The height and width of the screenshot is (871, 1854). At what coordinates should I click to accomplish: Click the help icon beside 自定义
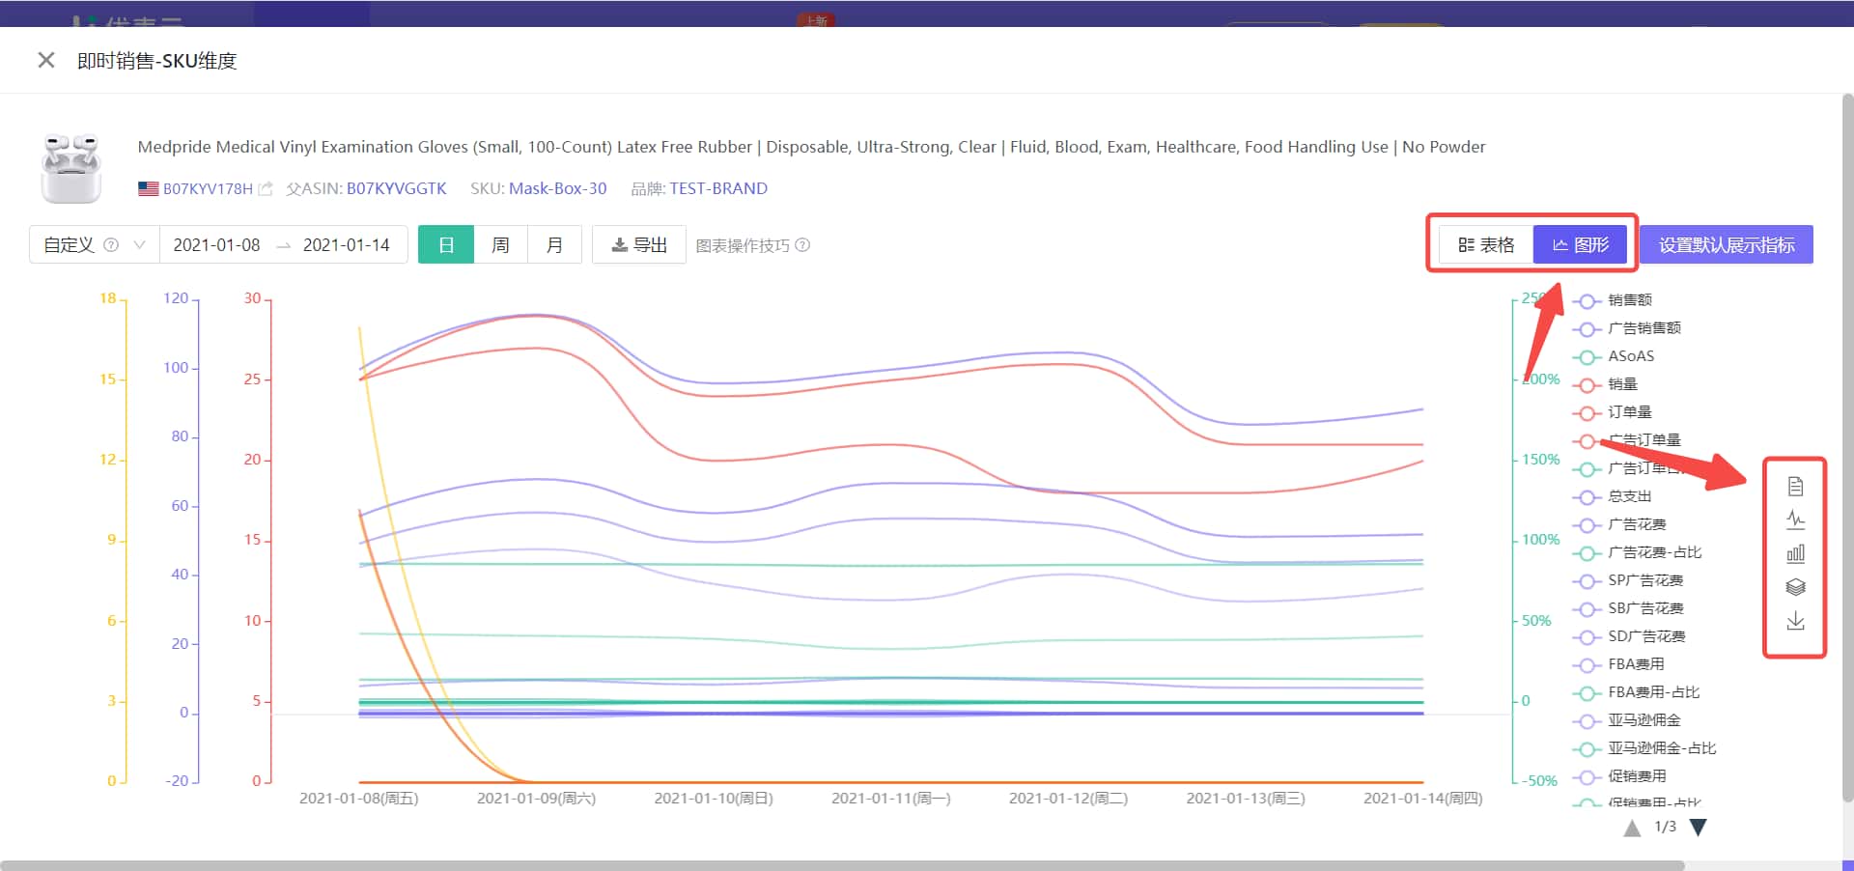[111, 245]
